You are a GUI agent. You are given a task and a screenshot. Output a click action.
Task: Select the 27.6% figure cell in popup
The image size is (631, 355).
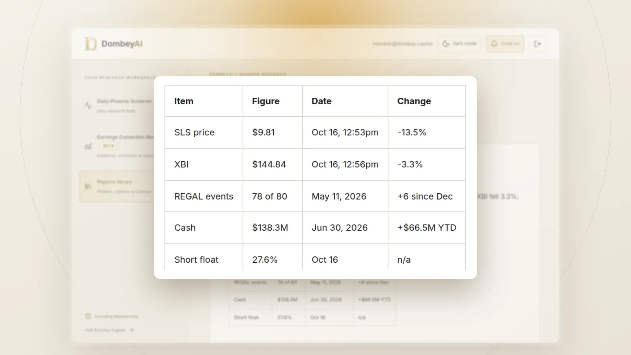click(x=273, y=257)
